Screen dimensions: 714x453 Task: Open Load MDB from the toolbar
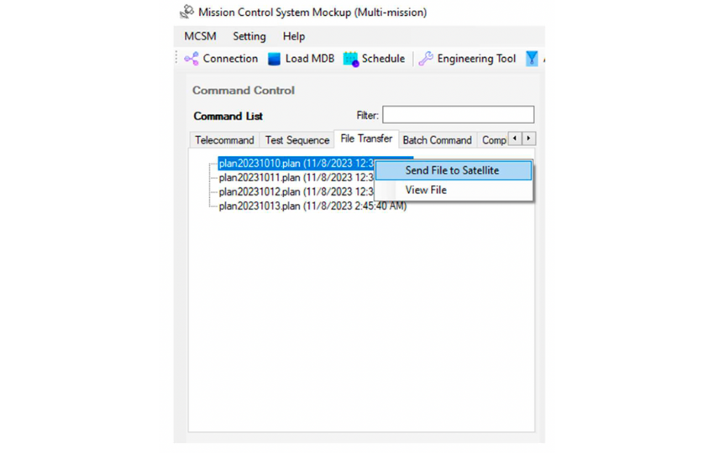(x=274, y=59)
